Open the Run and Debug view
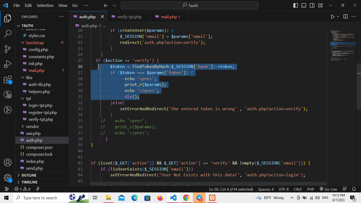Screen dimensions: 361x203 8,64
